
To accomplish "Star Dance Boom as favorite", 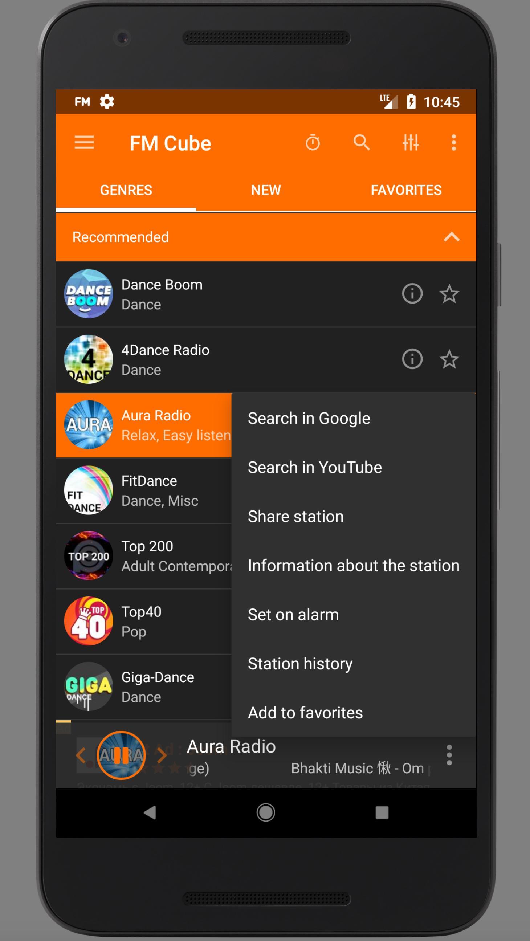I will tap(449, 293).
